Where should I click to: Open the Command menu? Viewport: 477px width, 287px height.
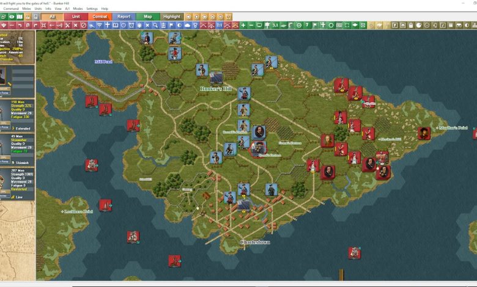[11, 9]
